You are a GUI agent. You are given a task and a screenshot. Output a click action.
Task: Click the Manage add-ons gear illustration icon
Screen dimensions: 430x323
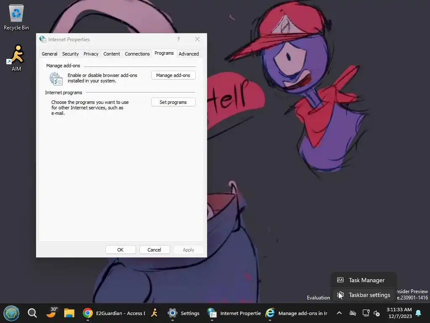[x=56, y=79]
